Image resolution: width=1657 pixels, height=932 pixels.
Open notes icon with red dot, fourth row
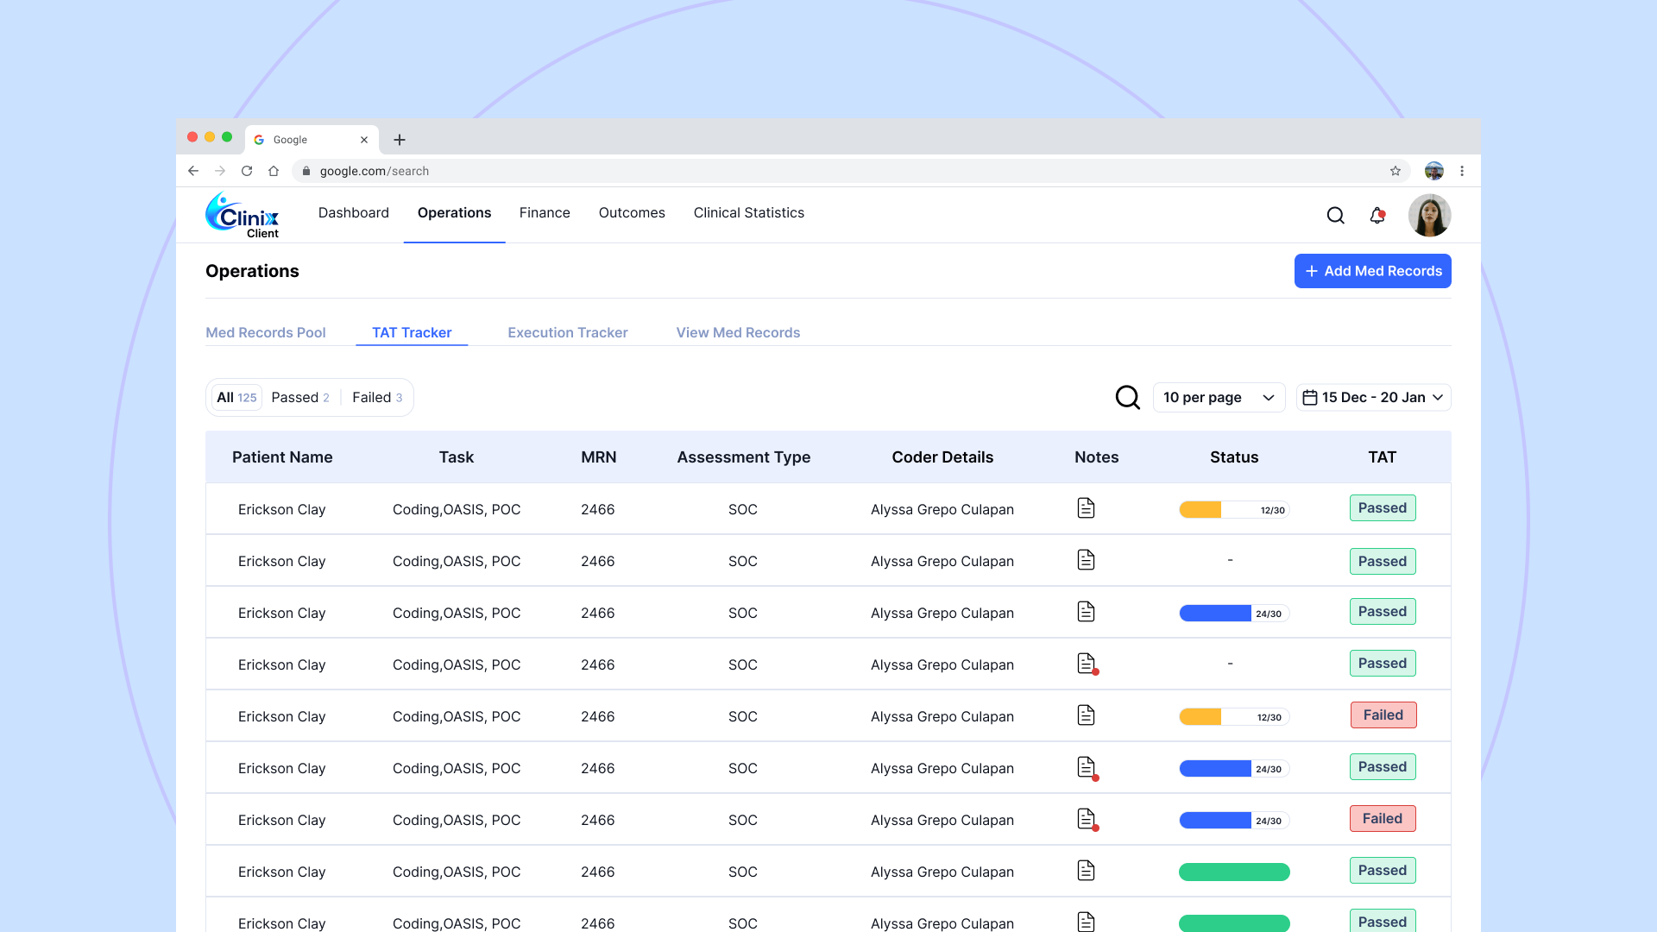click(x=1087, y=664)
